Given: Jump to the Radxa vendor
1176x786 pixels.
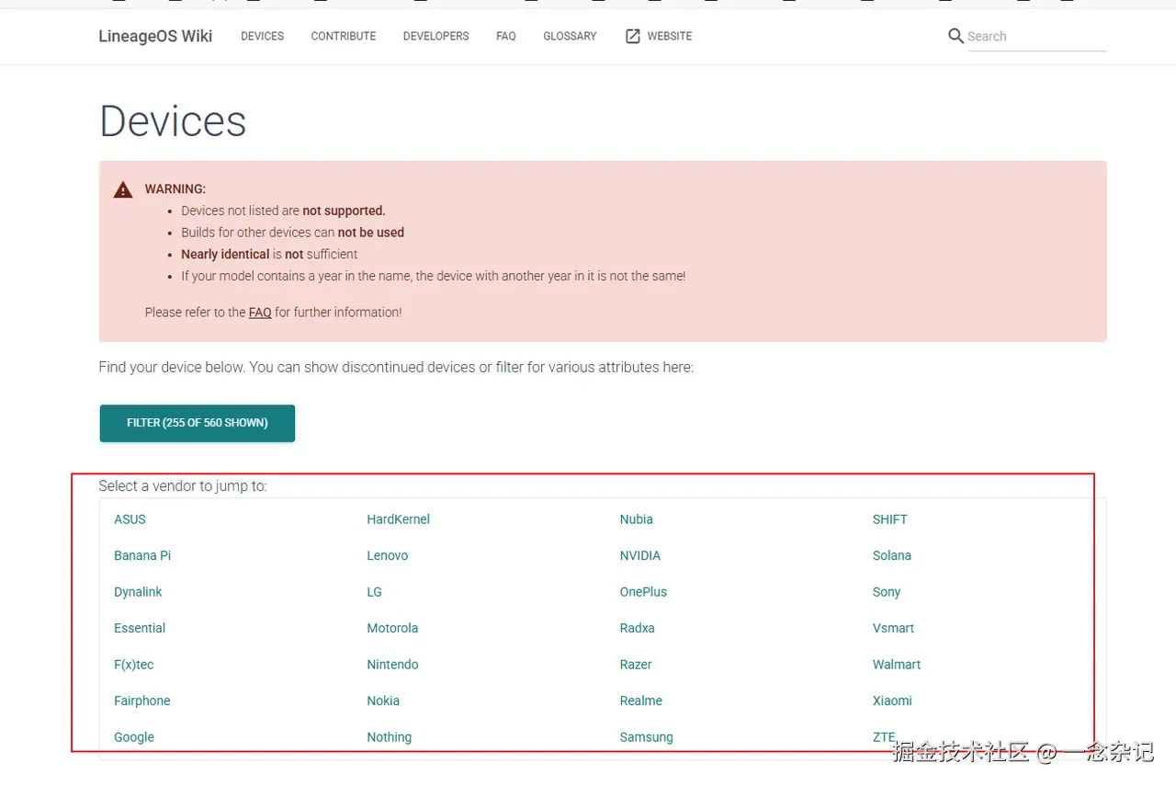Looking at the screenshot, I should coord(637,628).
